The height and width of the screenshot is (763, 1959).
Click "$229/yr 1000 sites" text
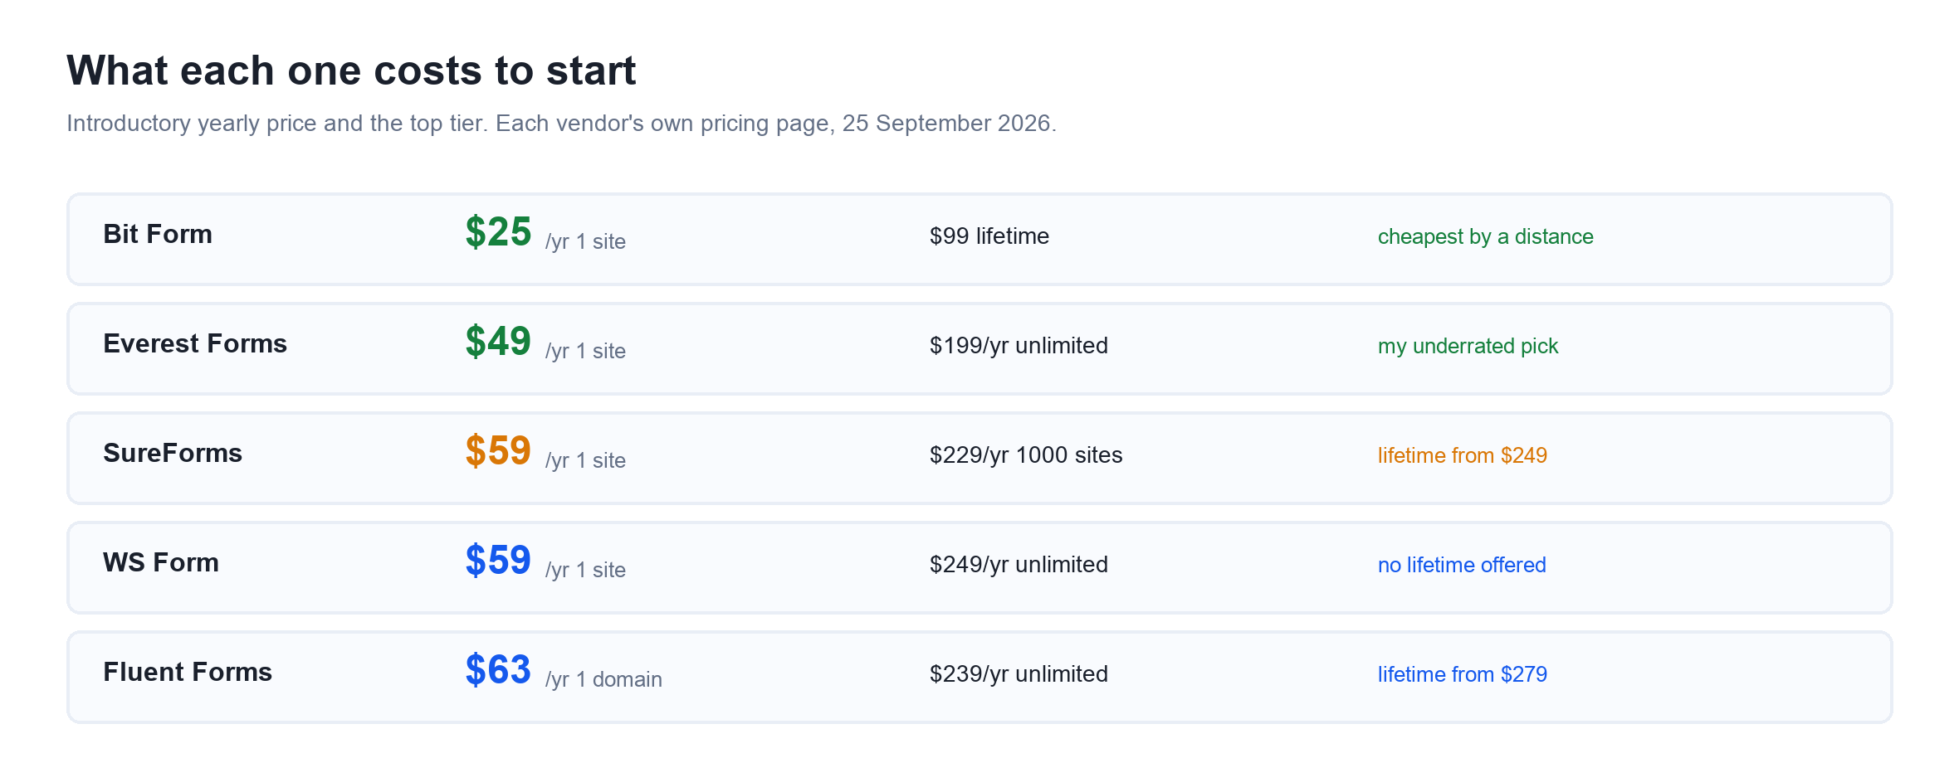coord(1026,455)
